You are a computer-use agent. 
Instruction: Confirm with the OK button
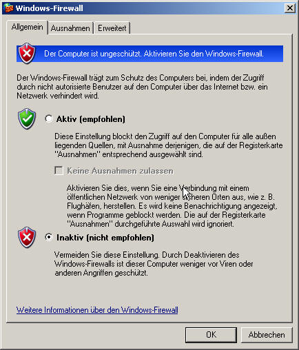coord(211,335)
